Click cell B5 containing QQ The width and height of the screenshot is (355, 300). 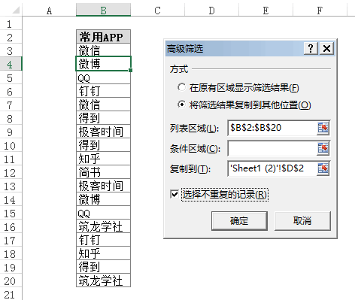[x=103, y=77]
